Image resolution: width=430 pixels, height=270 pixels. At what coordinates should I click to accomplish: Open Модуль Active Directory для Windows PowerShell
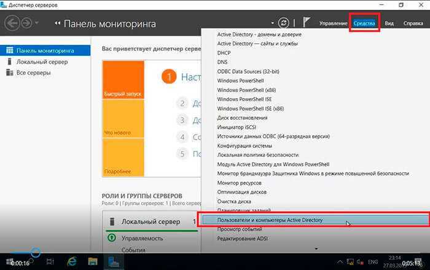coord(273,164)
